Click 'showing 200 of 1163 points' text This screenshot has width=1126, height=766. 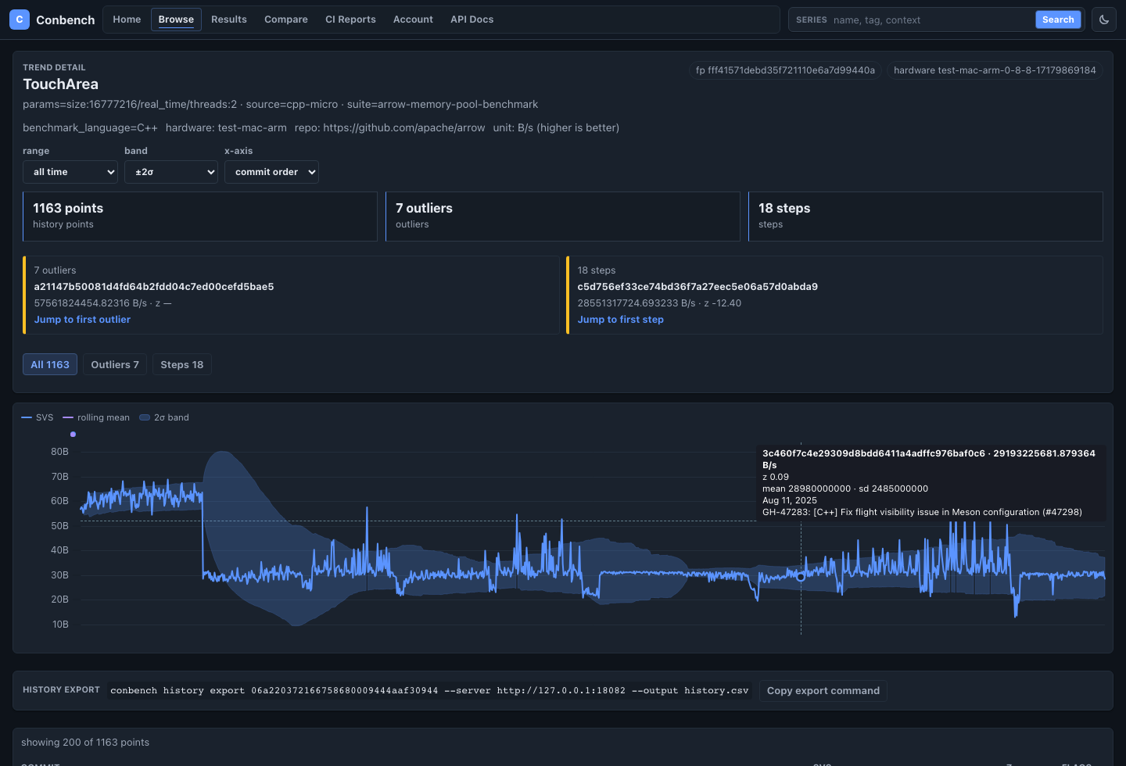click(x=85, y=743)
